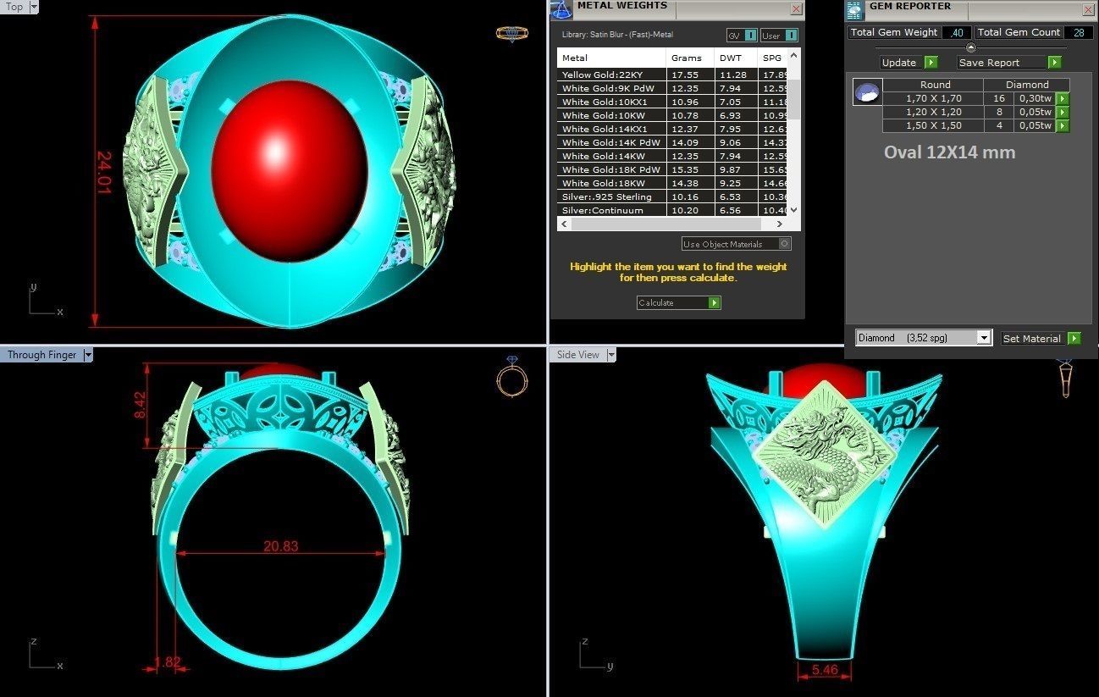Select the White Gold:14K PdW row

(672, 142)
